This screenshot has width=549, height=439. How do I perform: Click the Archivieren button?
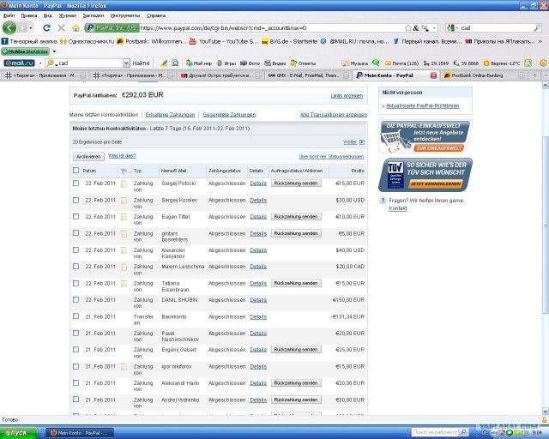pos(88,157)
